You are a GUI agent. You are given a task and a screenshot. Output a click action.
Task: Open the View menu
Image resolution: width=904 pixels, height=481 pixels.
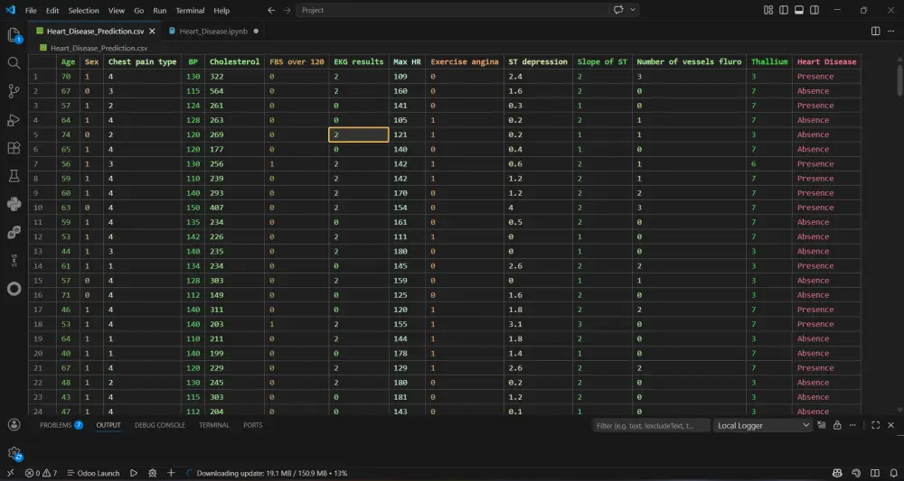point(117,10)
